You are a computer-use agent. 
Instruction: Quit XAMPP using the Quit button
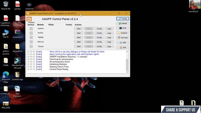pos(123,47)
